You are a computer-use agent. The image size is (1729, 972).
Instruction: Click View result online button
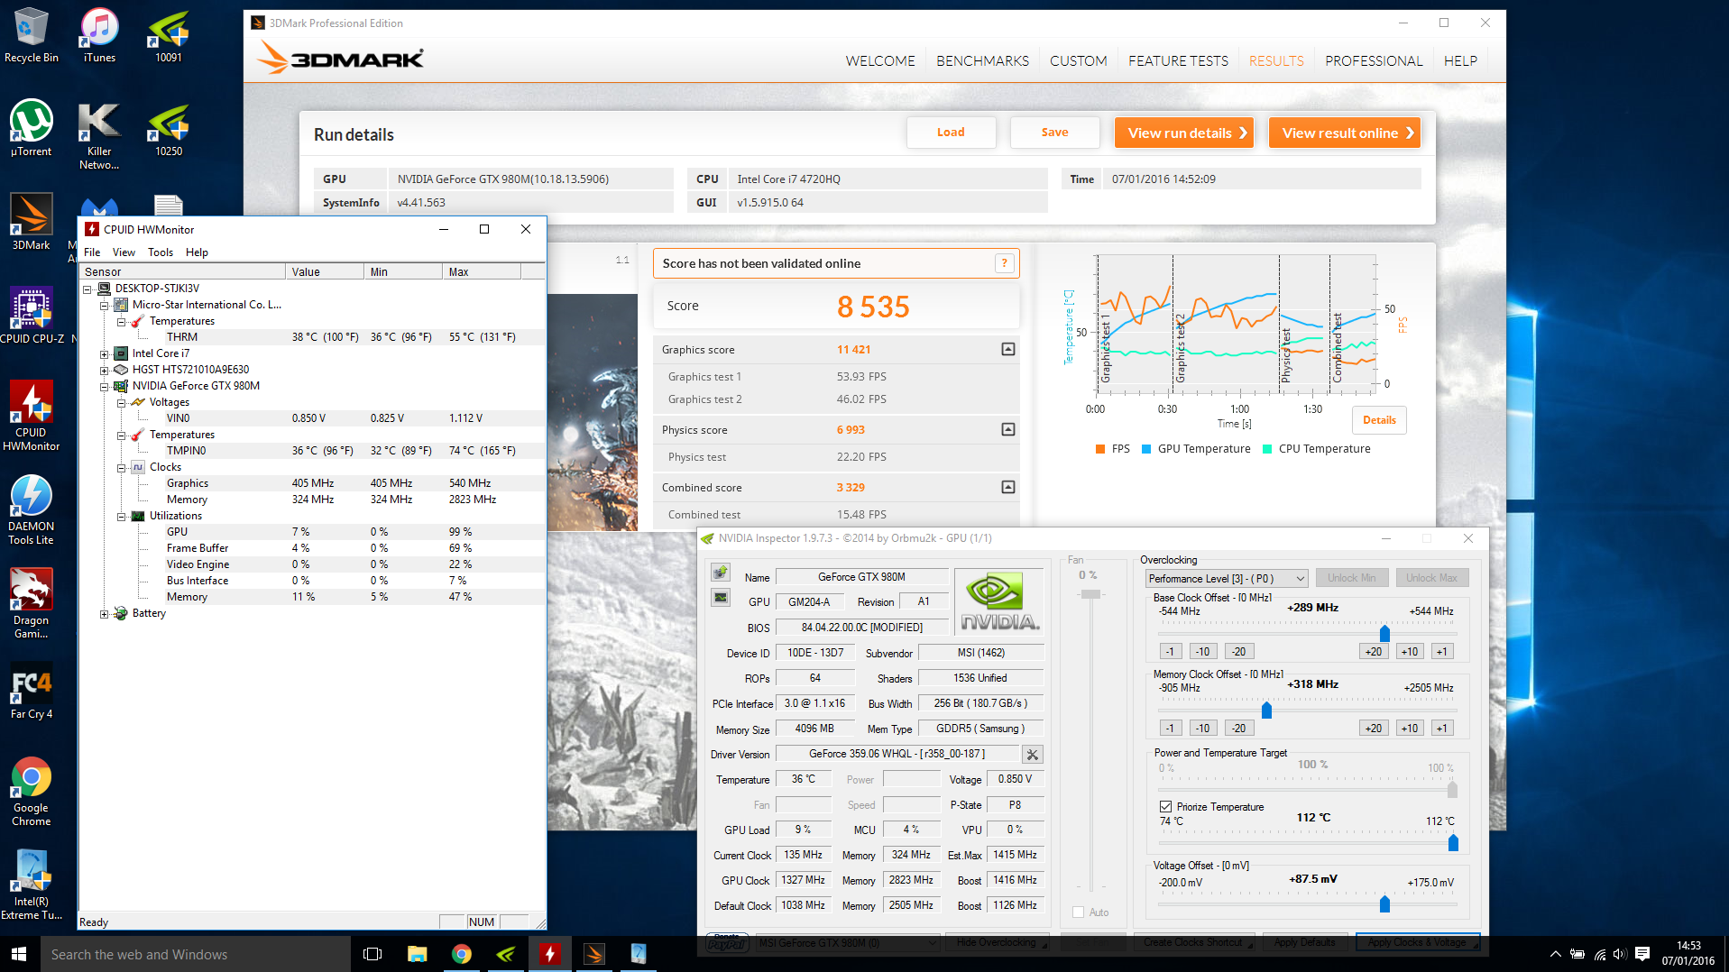pos(1345,133)
